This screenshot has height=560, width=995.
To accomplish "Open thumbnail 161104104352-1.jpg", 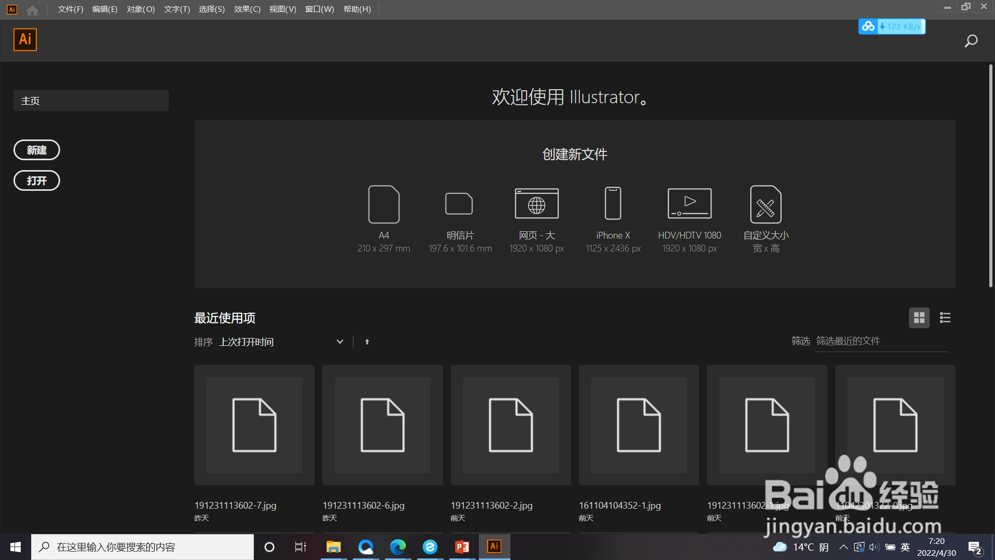I will pyautogui.click(x=639, y=425).
